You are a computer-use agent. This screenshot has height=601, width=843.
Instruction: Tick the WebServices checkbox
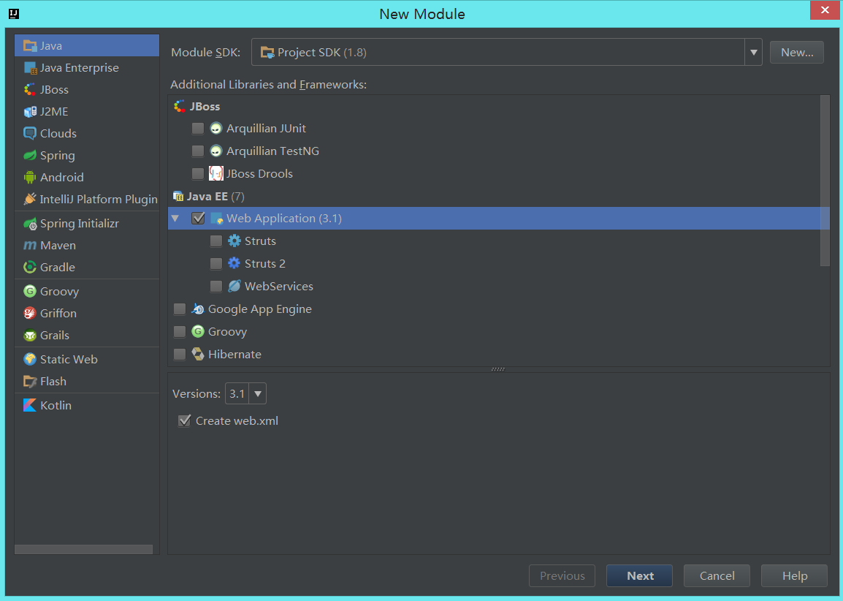(x=216, y=286)
